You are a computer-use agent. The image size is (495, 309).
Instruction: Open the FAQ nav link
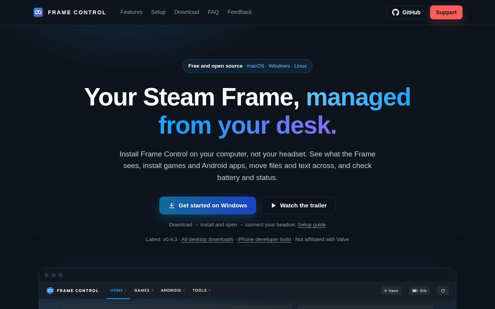coord(213,12)
